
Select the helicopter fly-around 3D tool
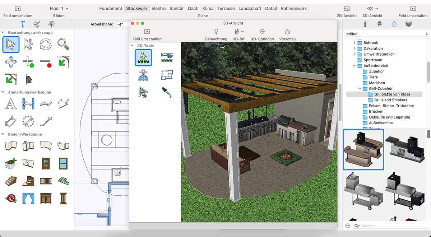pos(167,57)
